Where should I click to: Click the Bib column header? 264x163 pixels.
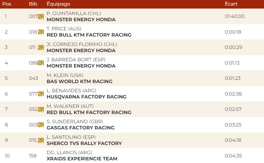coord(33,4)
